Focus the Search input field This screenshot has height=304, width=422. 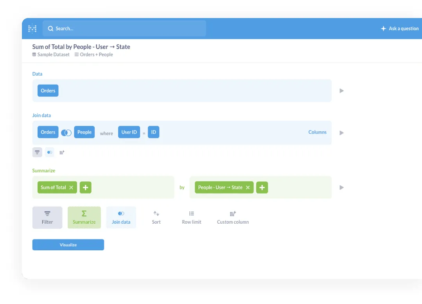tap(124, 28)
